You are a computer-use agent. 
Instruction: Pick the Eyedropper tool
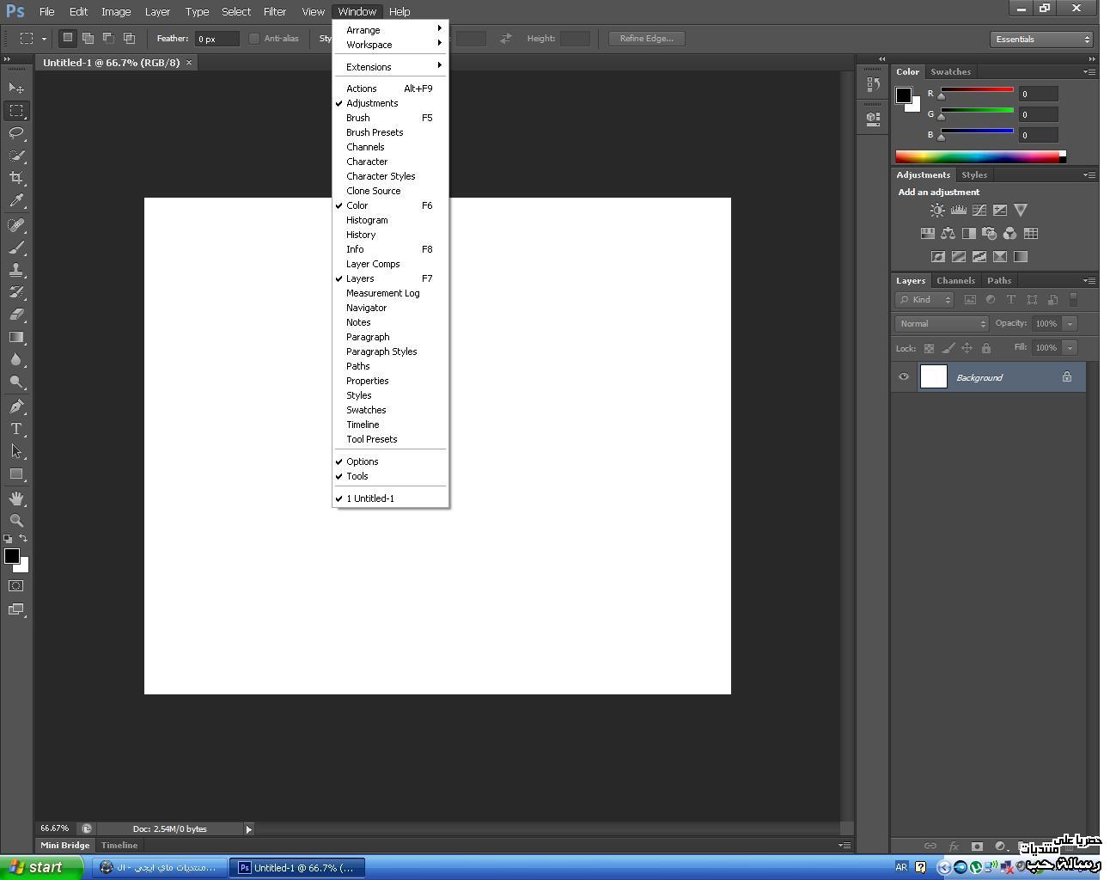click(x=16, y=201)
